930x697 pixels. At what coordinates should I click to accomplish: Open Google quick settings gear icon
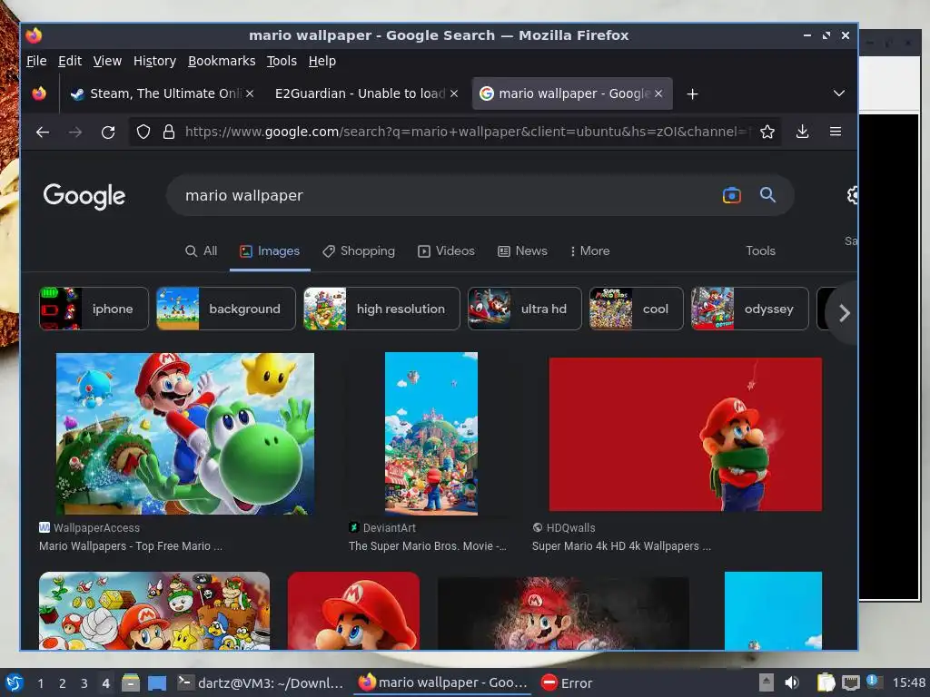853,195
